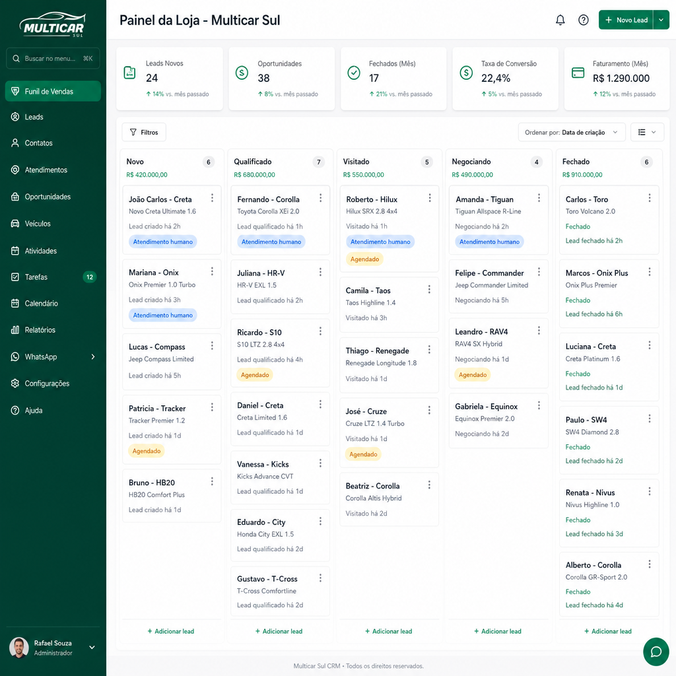The image size is (676, 676).
Task: Click the Novo Lead button
Action: tap(626, 20)
